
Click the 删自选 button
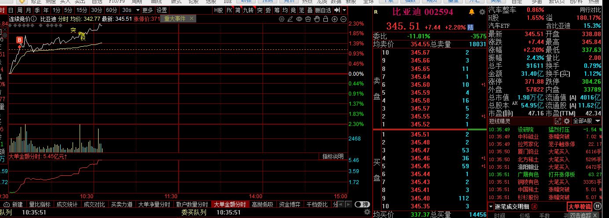323,10
